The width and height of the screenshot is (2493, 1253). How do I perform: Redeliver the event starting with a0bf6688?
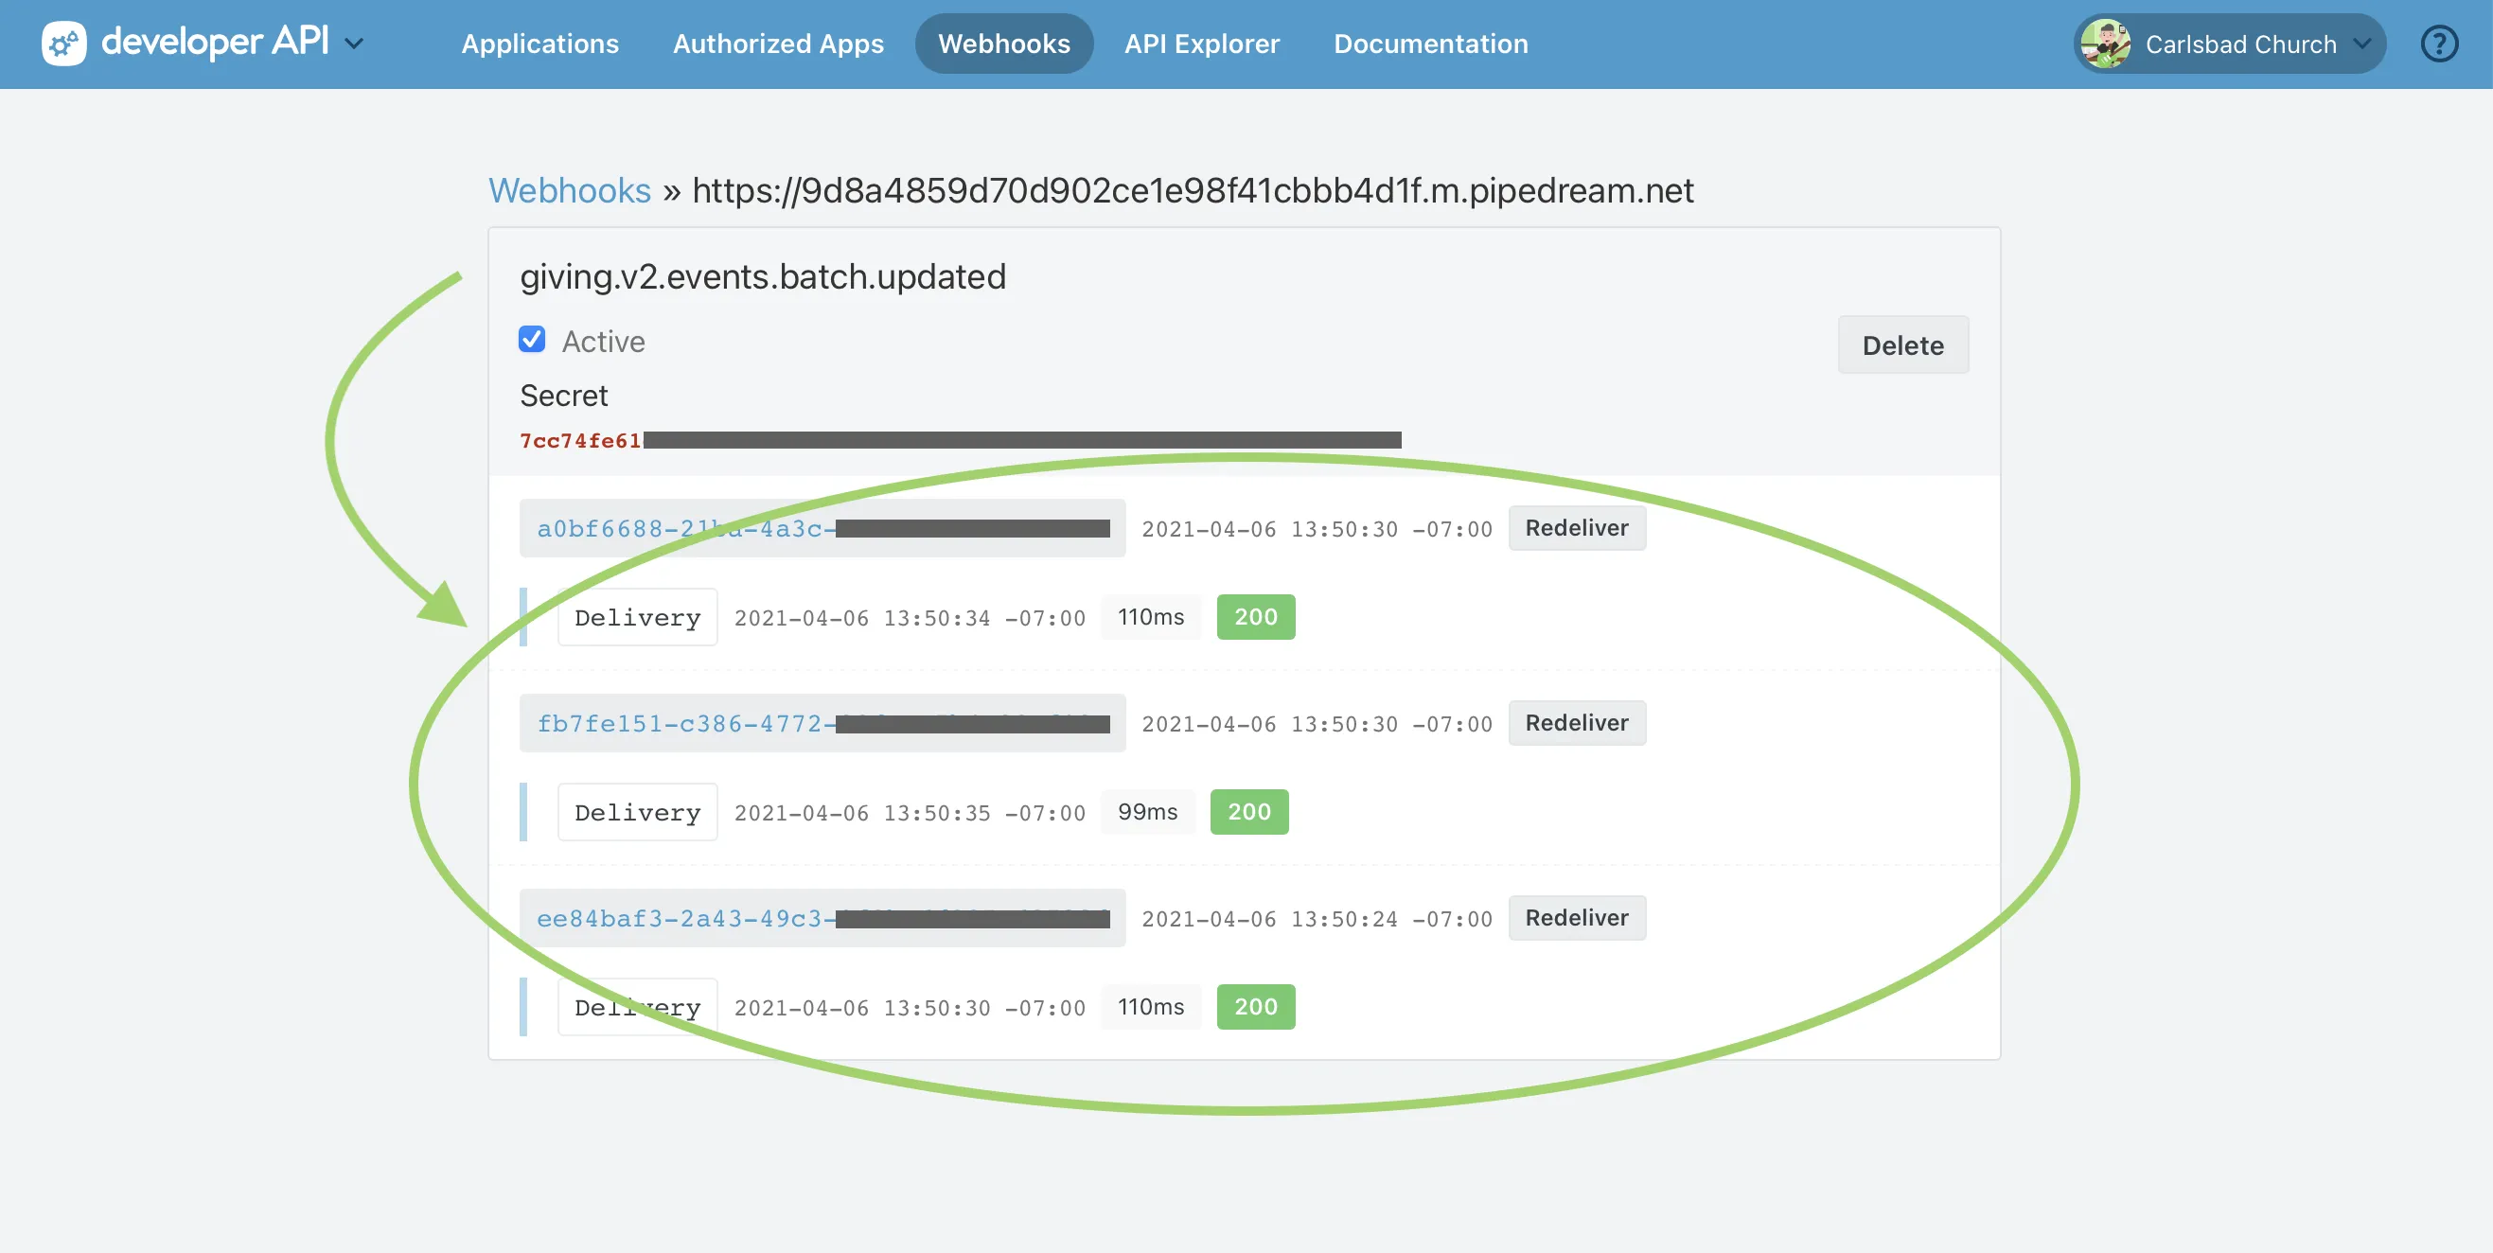coord(1577,527)
